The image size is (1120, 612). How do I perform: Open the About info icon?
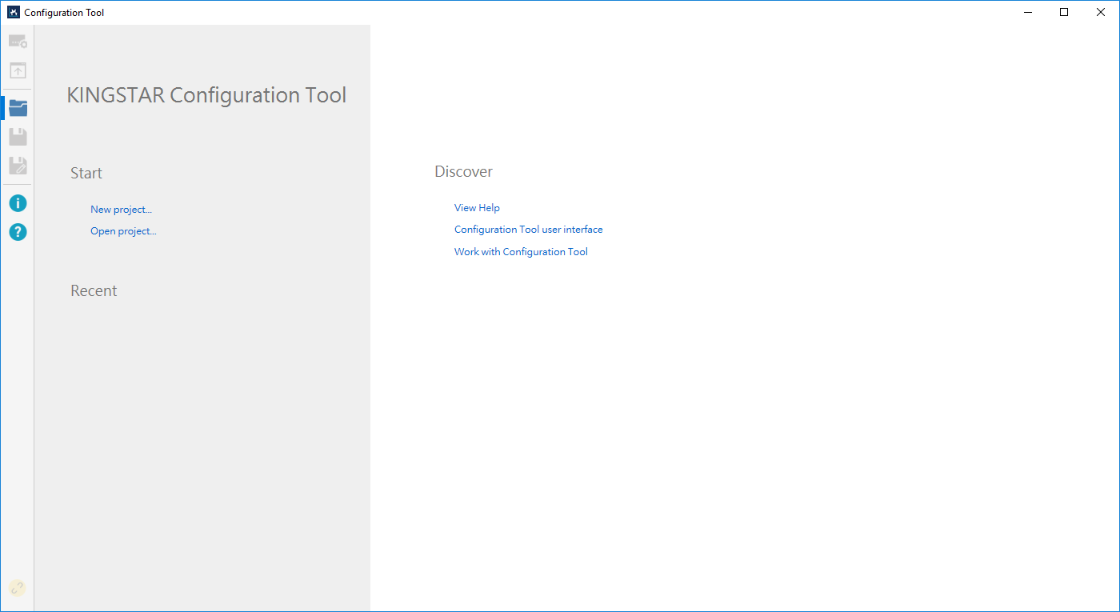point(18,203)
